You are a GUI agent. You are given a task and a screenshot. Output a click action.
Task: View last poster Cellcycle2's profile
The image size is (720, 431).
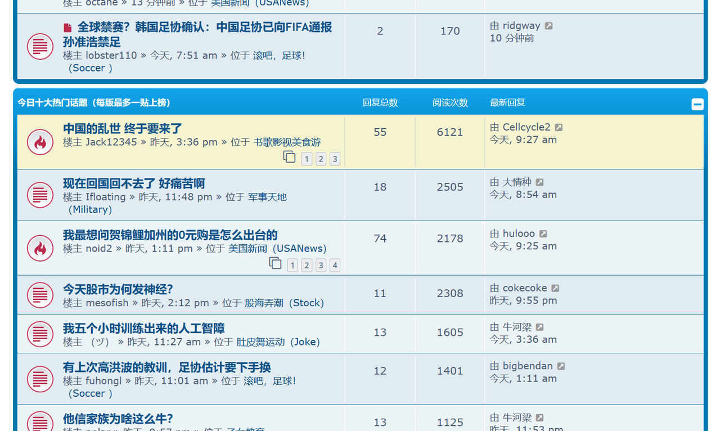[x=526, y=127]
